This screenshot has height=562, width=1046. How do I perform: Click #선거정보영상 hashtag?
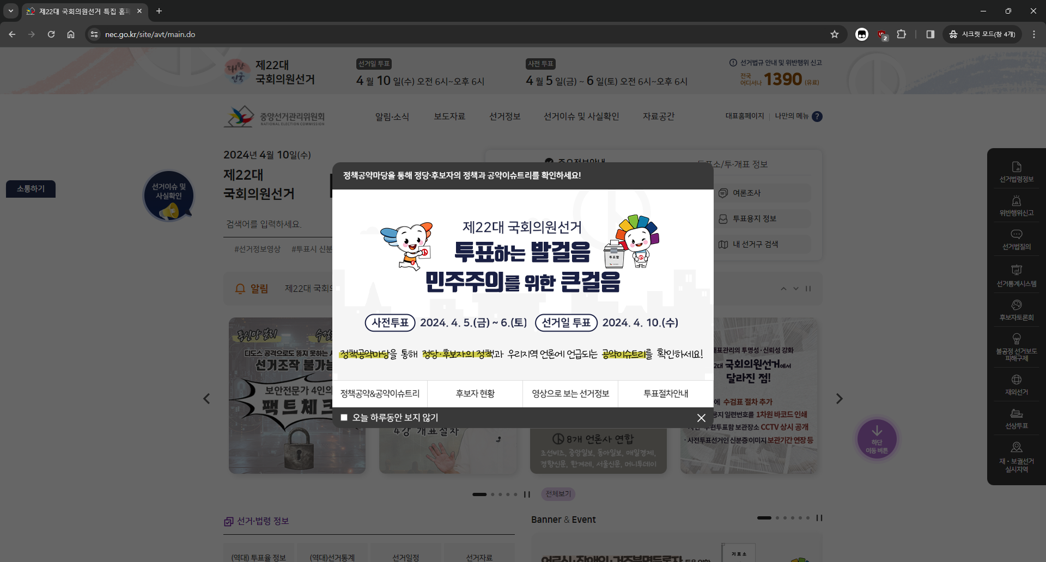(257, 249)
